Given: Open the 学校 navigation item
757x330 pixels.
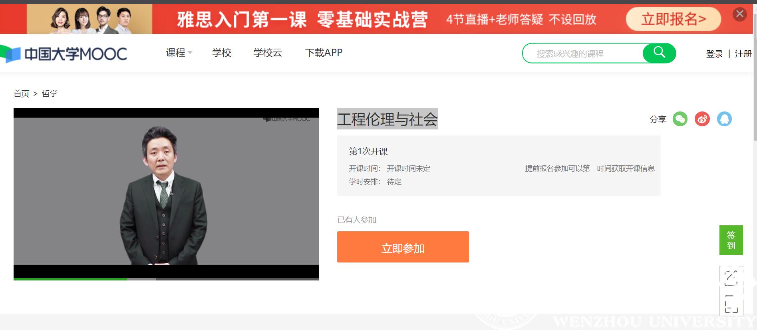Looking at the screenshot, I should coord(222,53).
